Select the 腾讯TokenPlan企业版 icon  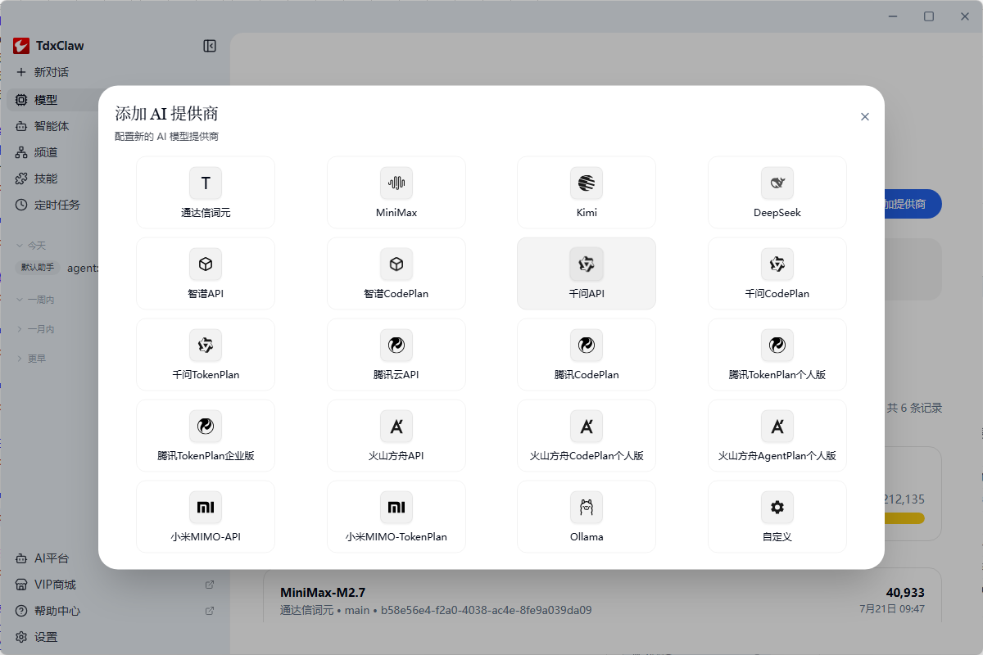point(206,427)
